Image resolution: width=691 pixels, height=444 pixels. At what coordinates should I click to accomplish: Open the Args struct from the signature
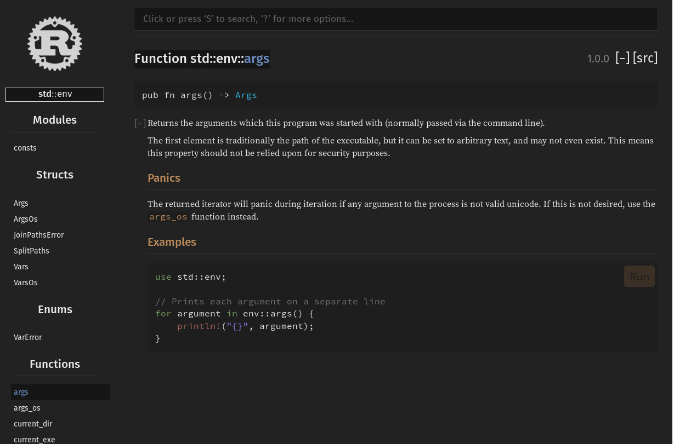(x=246, y=95)
